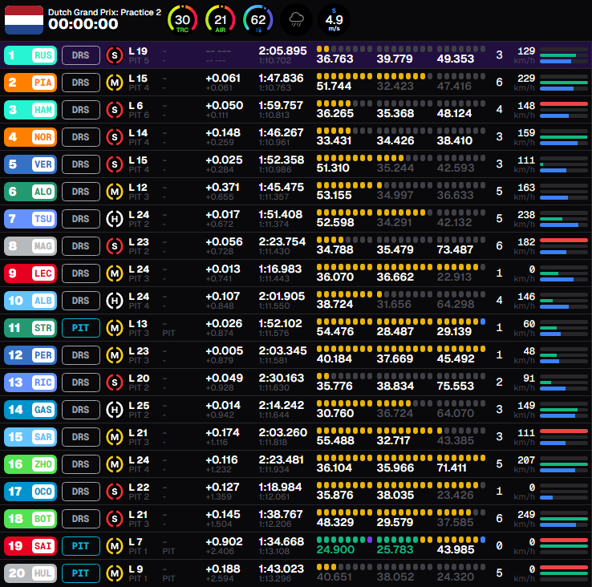Click gap value +0.902 in SAI row

pyautogui.click(x=224, y=541)
